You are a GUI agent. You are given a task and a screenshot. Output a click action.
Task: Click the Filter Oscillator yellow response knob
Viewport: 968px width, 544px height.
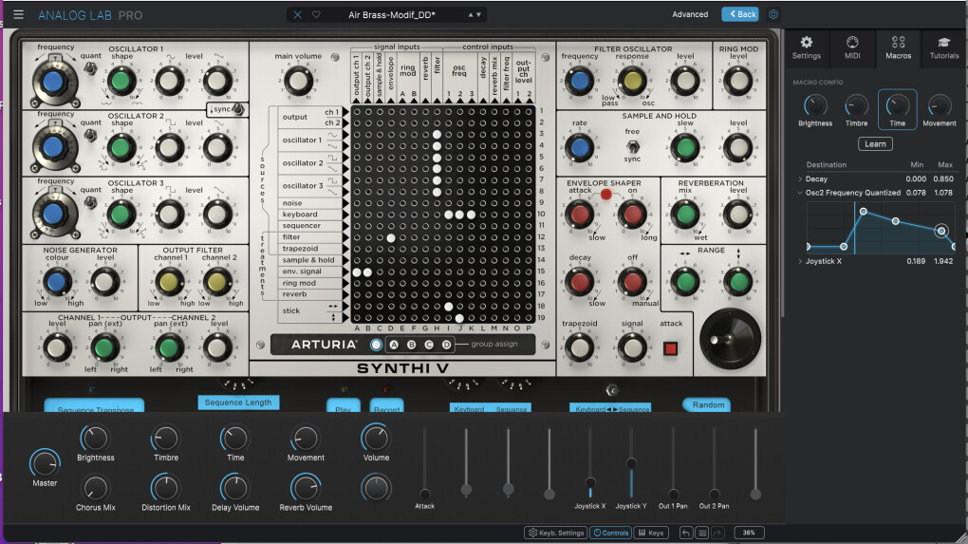pos(631,81)
